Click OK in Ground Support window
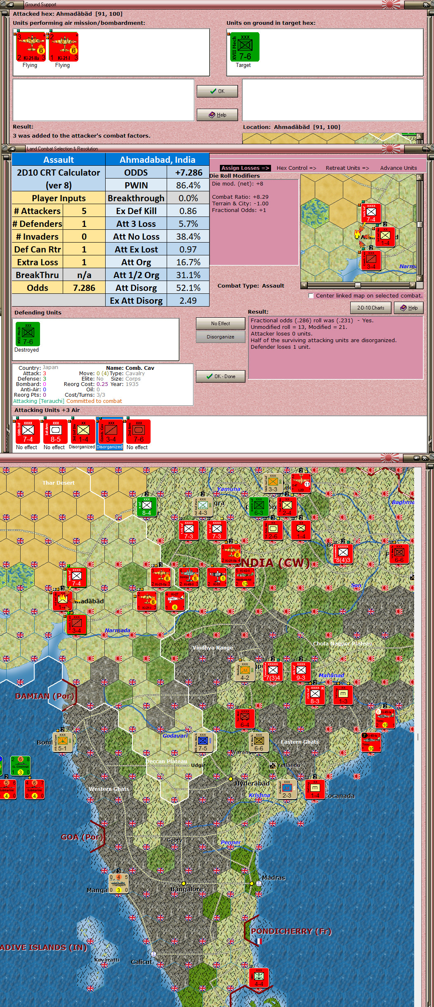 pos(217,91)
